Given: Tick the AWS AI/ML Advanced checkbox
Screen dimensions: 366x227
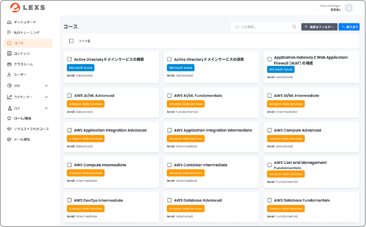Looking at the screenshot, I should [x=69, y=95].
